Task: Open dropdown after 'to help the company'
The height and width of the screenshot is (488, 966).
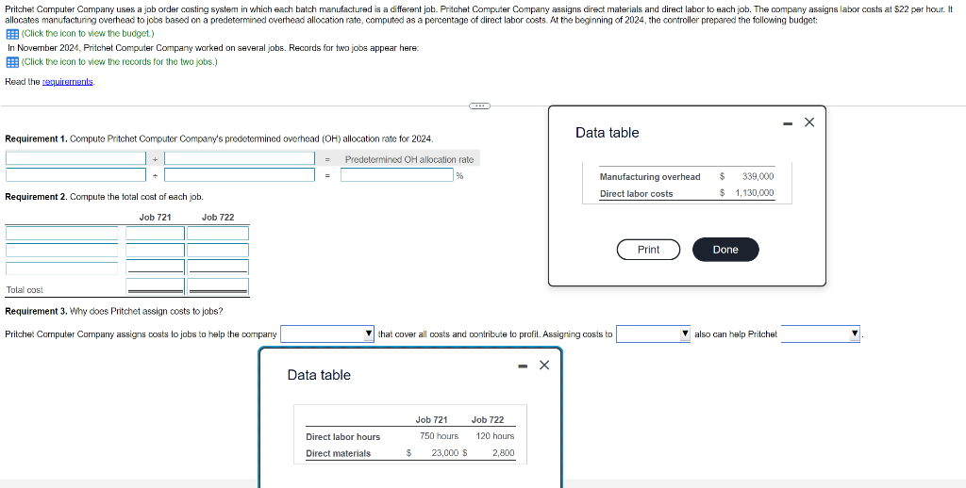Action: click(327, 334)
